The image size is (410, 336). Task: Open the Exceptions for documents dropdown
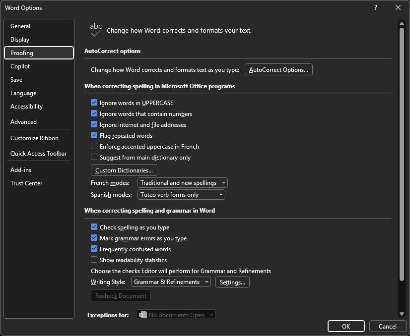pos(176,315)
